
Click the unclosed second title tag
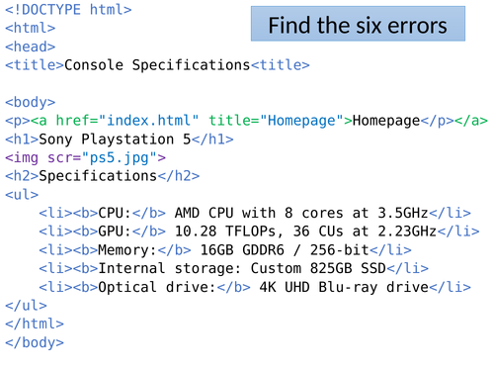click(x=281, y=65)
